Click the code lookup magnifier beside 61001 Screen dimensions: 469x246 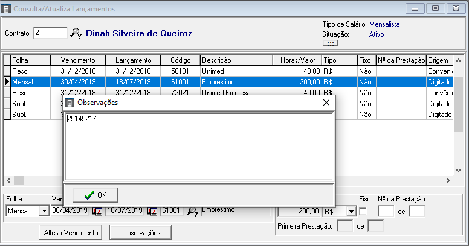pos(192,211)
